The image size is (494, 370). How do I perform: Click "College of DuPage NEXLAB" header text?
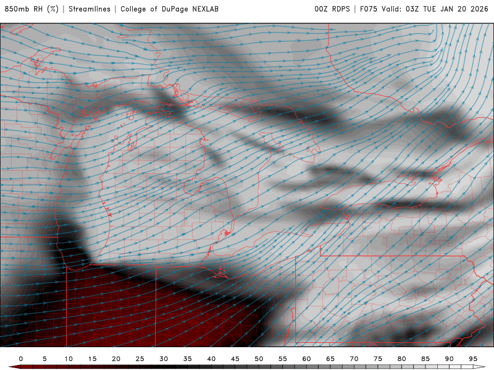pyautogui.click(x=169, y=9)
